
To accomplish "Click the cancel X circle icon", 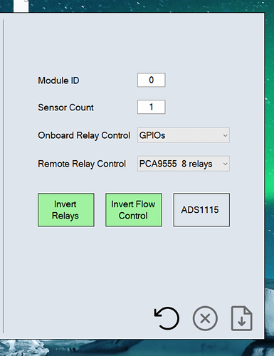I will click(x=205, y=318).
